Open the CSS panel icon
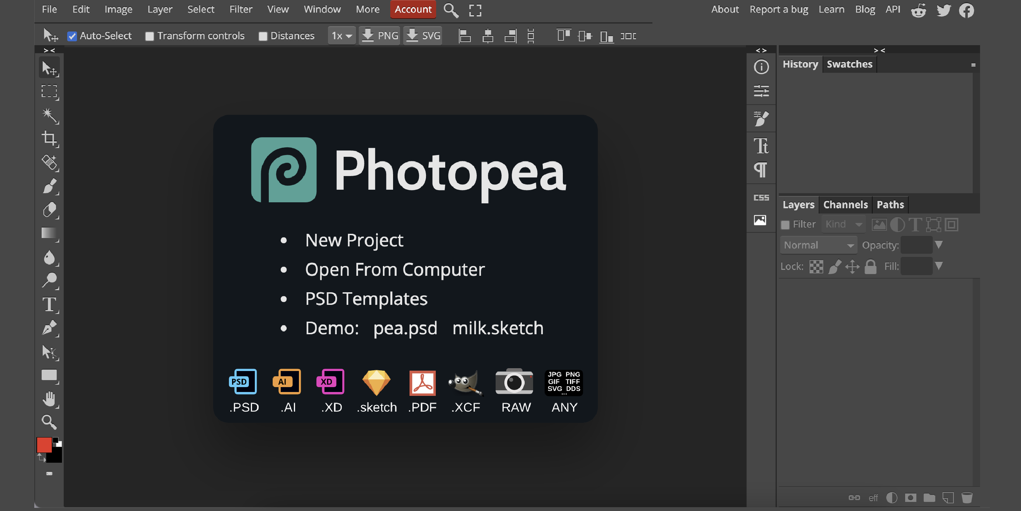The height and width of the screenshot is (511, 1021). click(x=761, y=197)
